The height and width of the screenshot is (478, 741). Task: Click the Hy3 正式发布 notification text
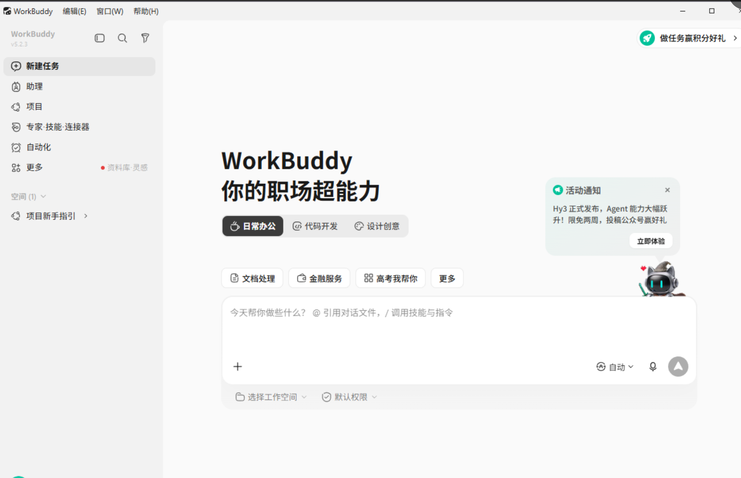[610, 214]
